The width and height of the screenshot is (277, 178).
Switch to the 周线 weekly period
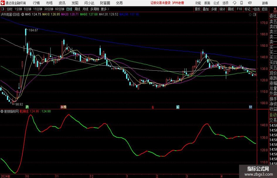(77, 9)
